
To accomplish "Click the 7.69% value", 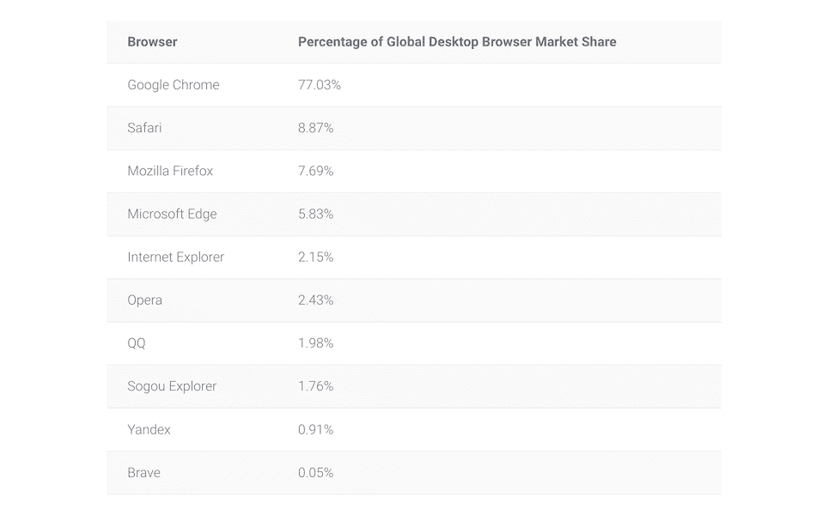I will pyautogui.click(x=316, y=171).
